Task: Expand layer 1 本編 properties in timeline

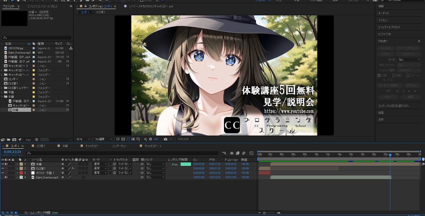Action: click(17, 164)
